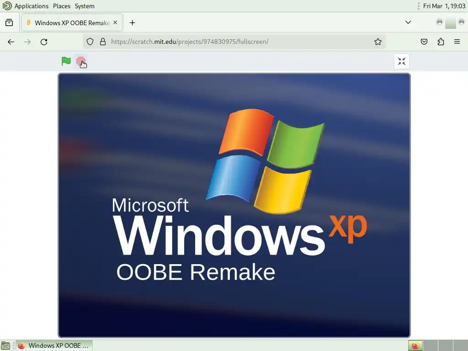Show the desktop from the bottom panel
This screenshot has height=351, width=468.
[x=5, y=346]
